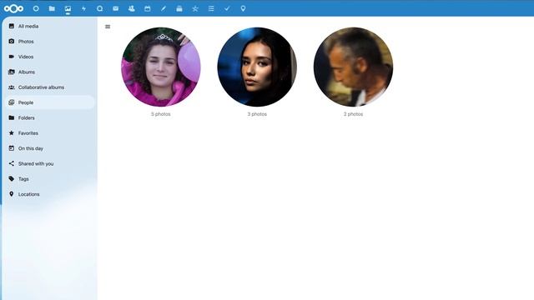Open the Tasks checkmark icon
Viewport: 534px width, 300px height.
pos(227,8)
